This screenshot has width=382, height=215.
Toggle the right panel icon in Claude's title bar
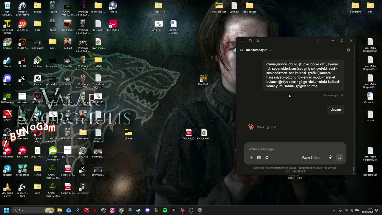pyautogui.click(x=319, y=41)
